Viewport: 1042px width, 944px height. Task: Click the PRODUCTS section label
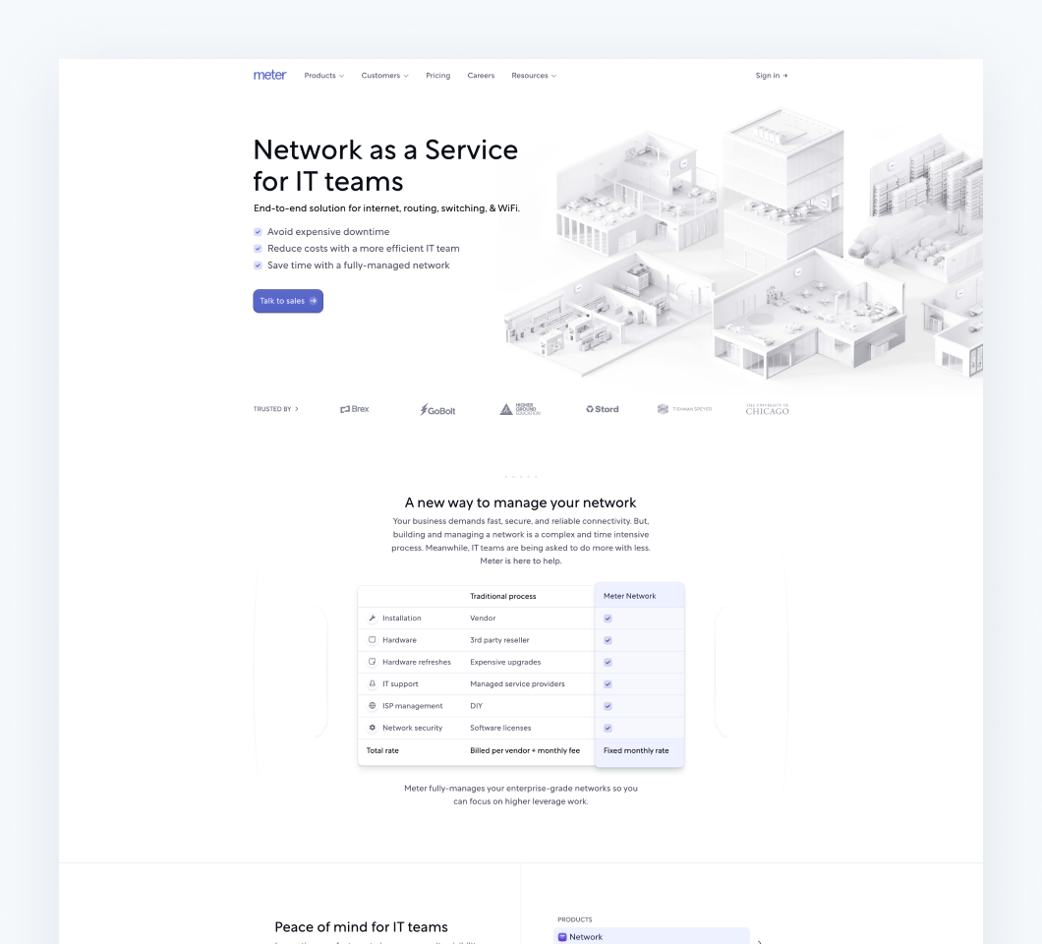(574, 920)
